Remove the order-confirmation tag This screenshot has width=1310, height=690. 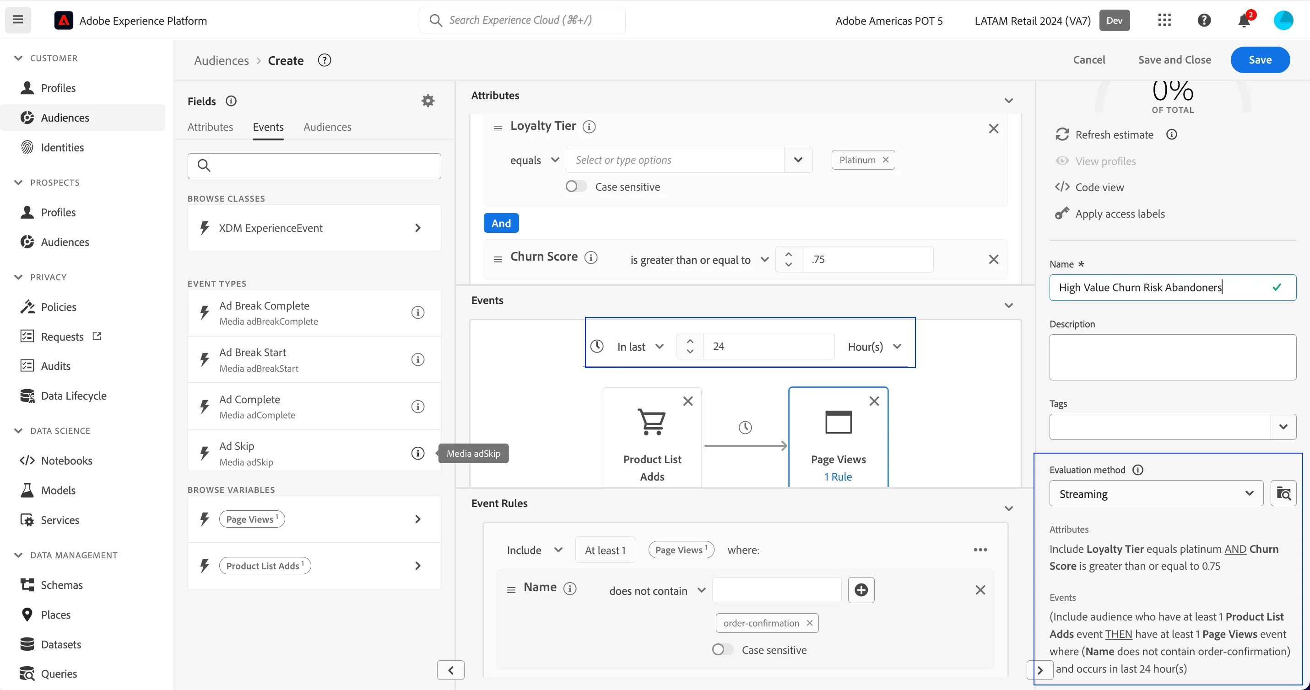tap(810, 623)
